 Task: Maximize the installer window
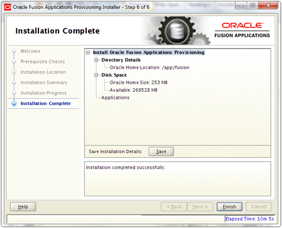click(x=252, y=5)
